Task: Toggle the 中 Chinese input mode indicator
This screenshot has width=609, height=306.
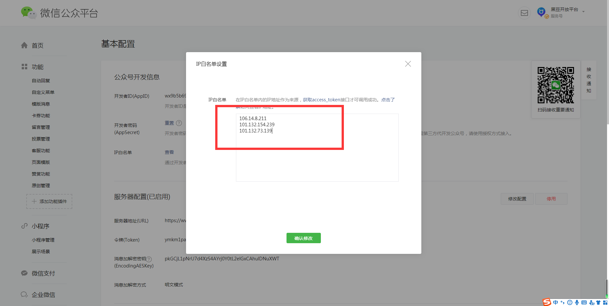Action: 556,302
